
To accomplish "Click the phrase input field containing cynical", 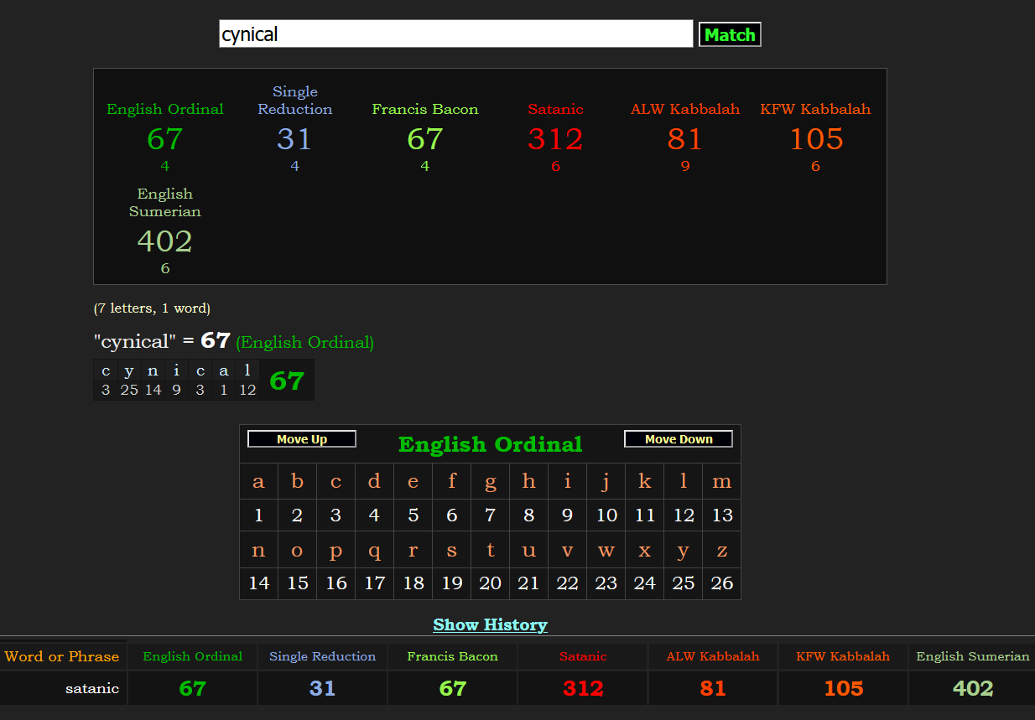I will 456,34.
